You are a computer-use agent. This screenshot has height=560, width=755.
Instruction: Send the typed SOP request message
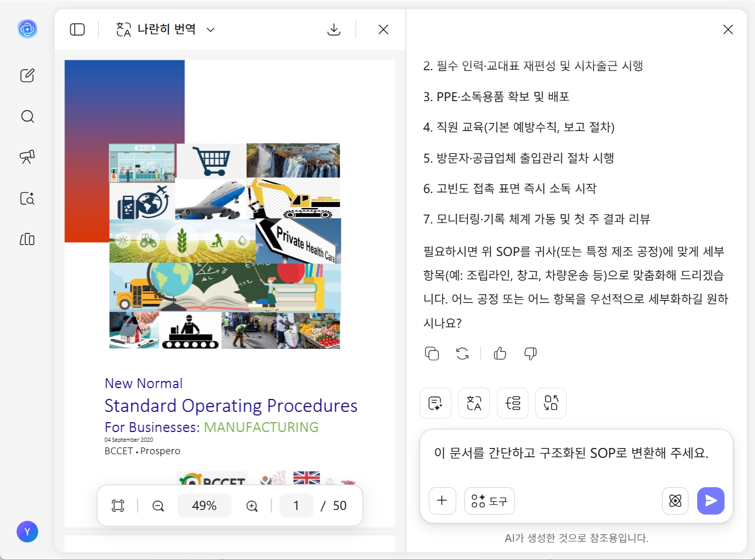pos(711,501)
